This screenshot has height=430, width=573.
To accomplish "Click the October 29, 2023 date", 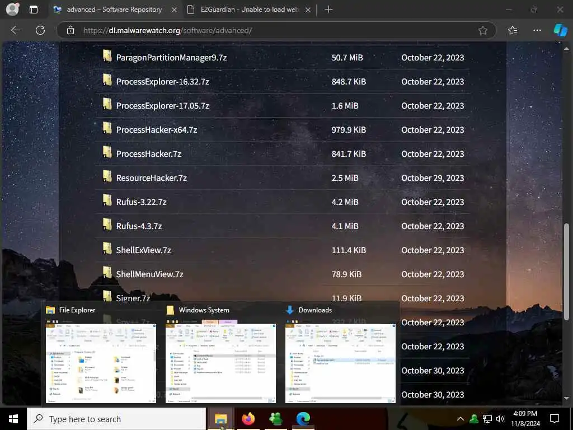I will coord(433,178).
